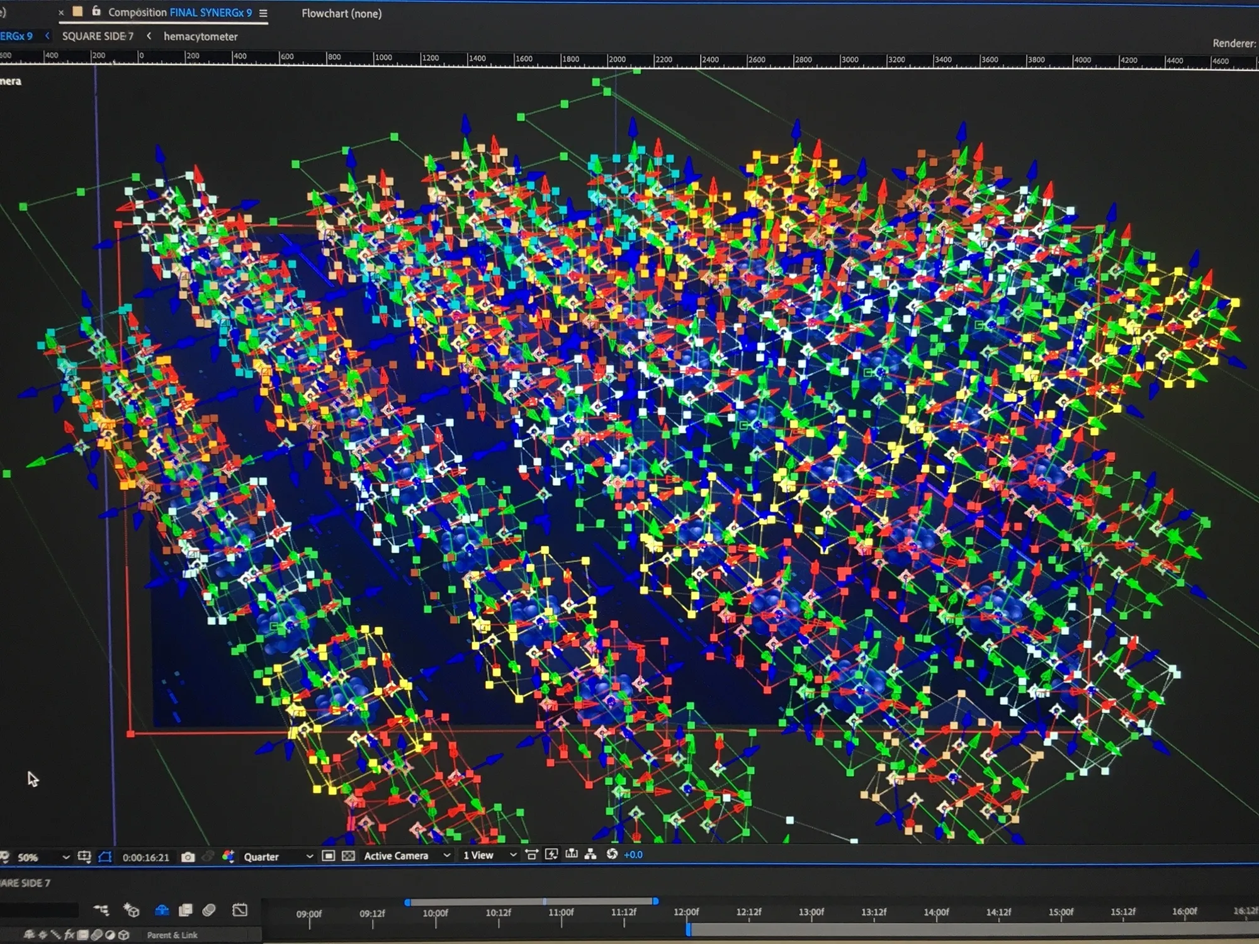Click the Renderer label
The width and height of the screenshot is (1259, 944).
(1233, 43)
